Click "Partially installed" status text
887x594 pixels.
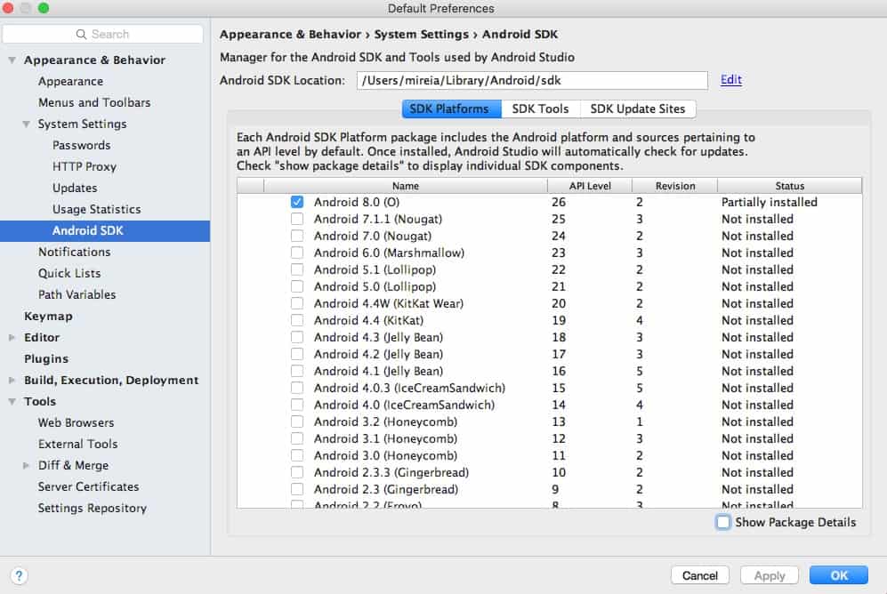point(770,202)
